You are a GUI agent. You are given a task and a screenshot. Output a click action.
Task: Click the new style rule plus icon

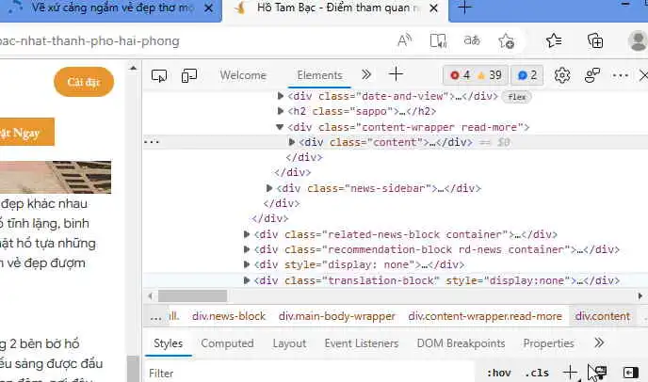point(570,373)
